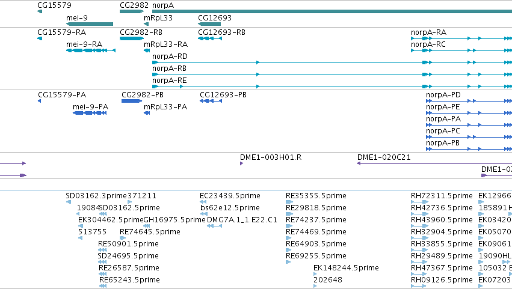512x289 pixels.
Task: Select the CG12693-PB protein glyph
Action: (x=211, y=101)
